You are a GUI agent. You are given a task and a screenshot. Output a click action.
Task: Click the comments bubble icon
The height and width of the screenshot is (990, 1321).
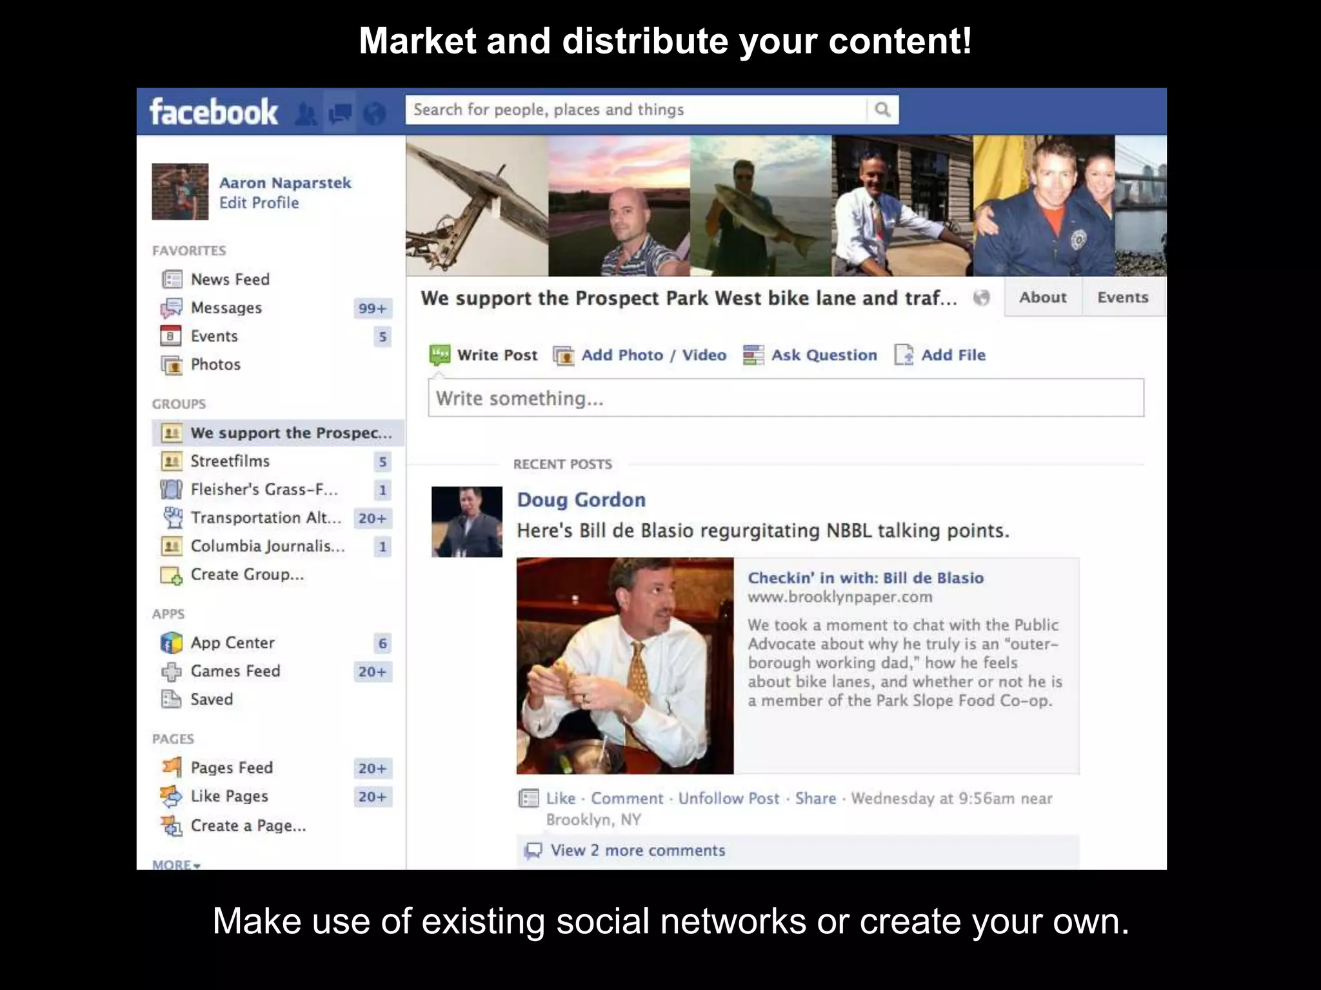[x=533, y=851]
